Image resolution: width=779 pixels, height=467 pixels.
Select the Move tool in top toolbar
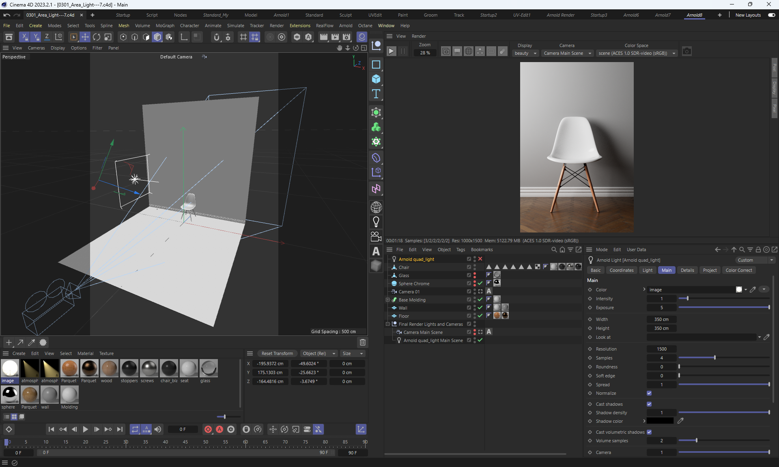pyautogui.click(x=85, y=37)
